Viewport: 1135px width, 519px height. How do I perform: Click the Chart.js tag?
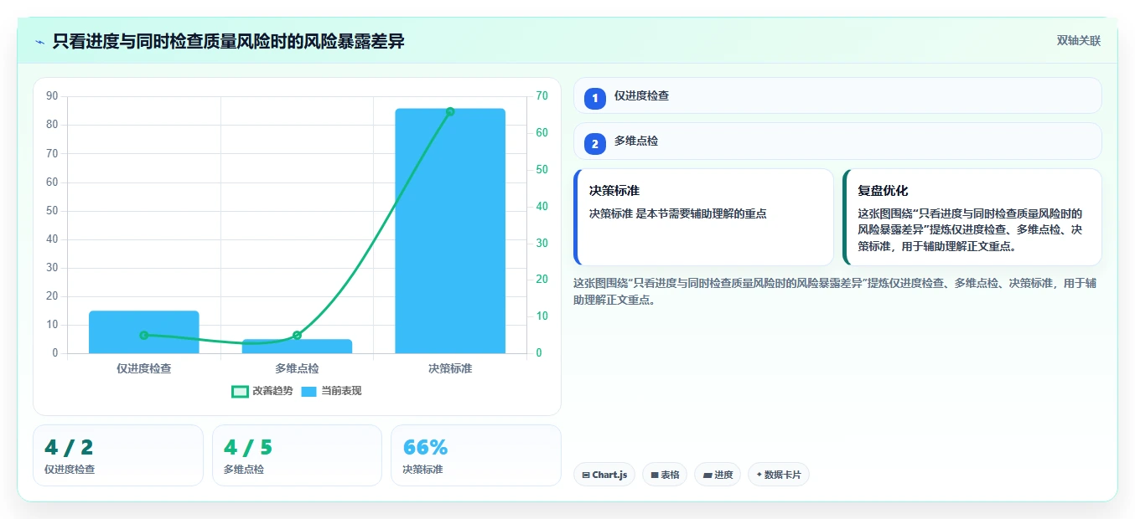(604, 475)
